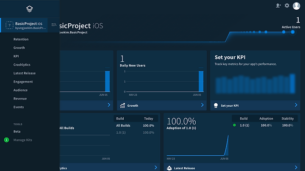Open the Beta tool
This screenshot has width=305, height=171.
pyautogui.click(x=17, y=132)
